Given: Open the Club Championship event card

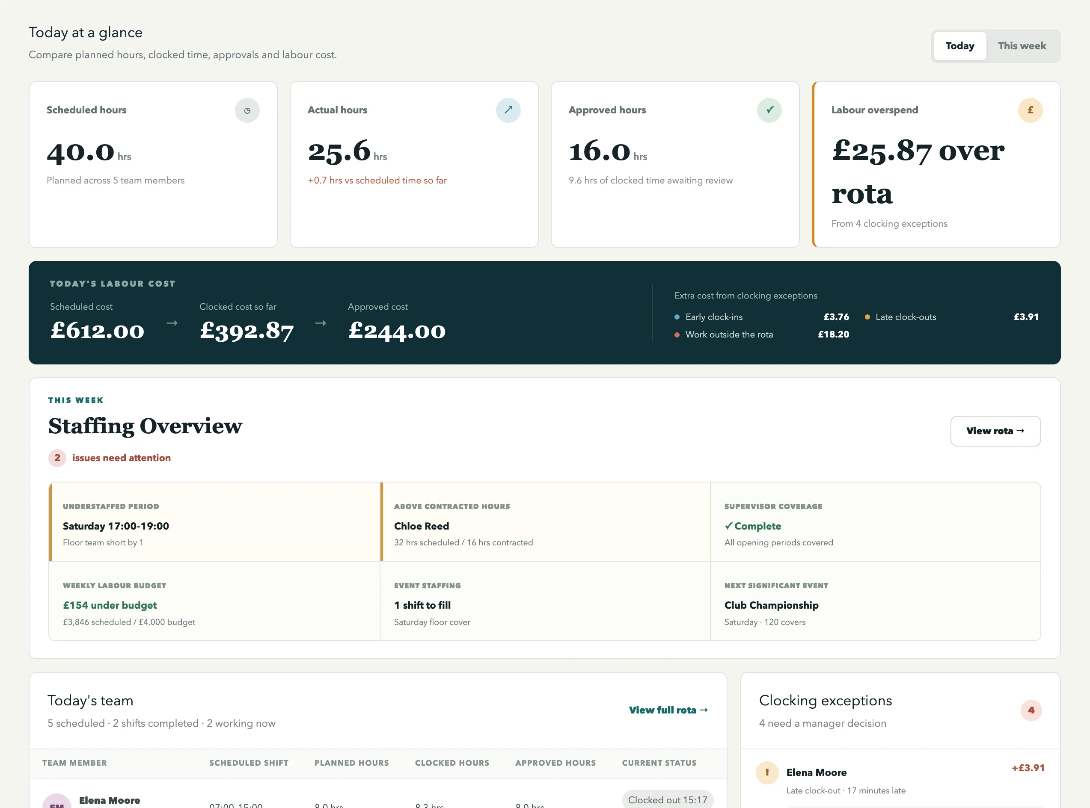Looking at the screenshot, I should pos(875,601).
